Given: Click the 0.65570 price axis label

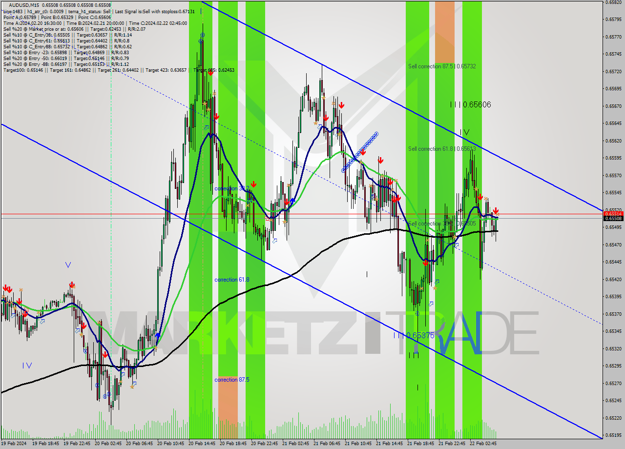Looking at the screenshot, I should (613, 175).
